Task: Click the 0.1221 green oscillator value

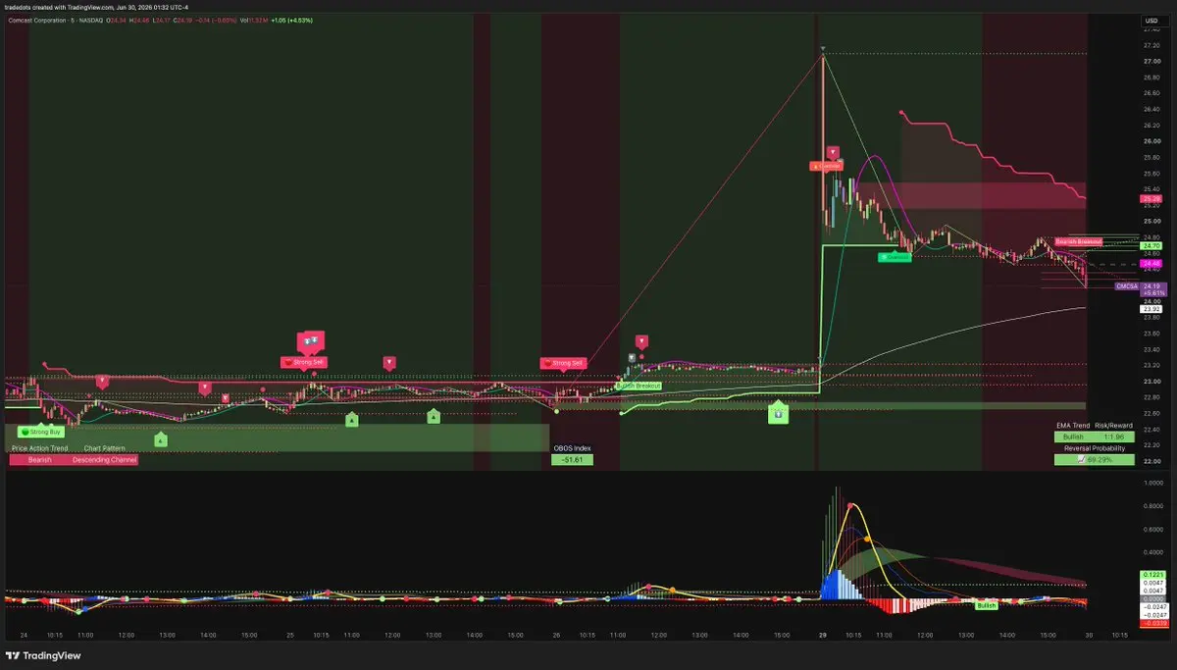Action: coord(1151,574)
